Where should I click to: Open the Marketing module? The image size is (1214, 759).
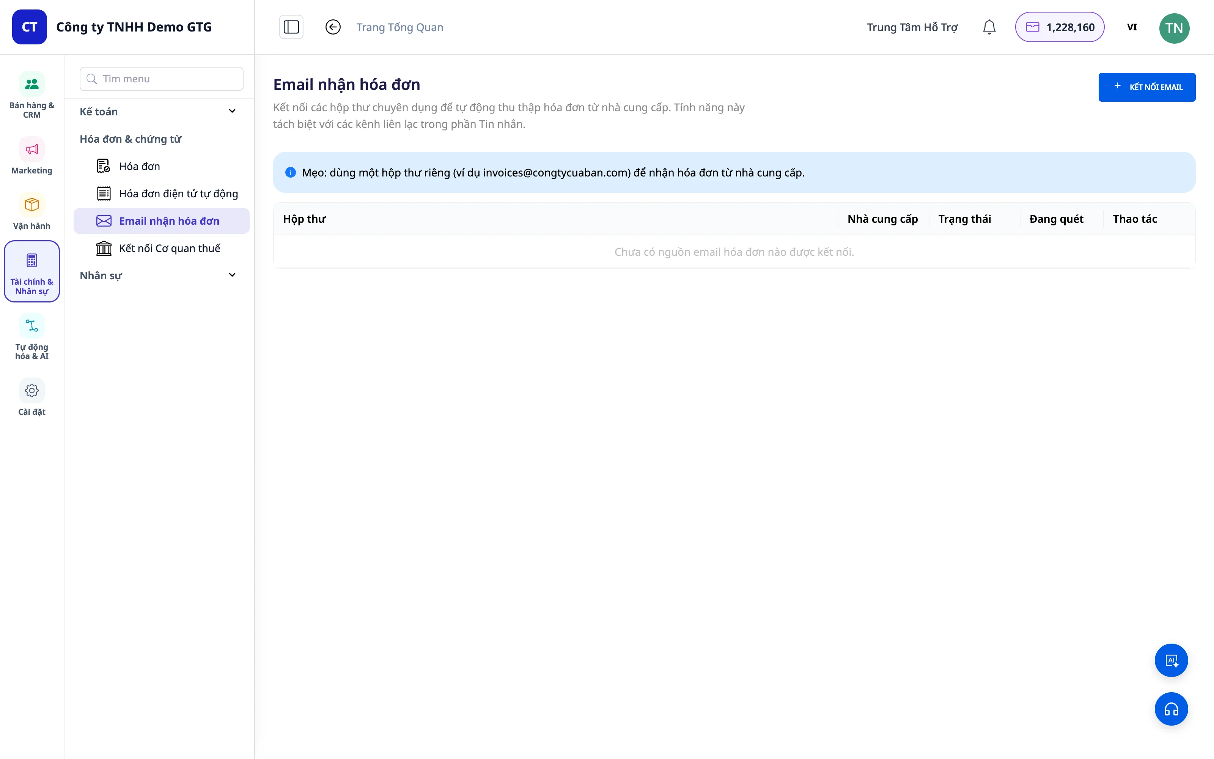pyautogui.click(x=31, y=156)
